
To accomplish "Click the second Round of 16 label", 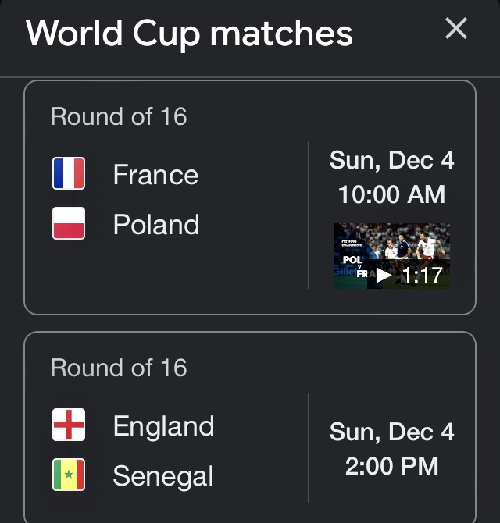I will click(x=119, y=368).
